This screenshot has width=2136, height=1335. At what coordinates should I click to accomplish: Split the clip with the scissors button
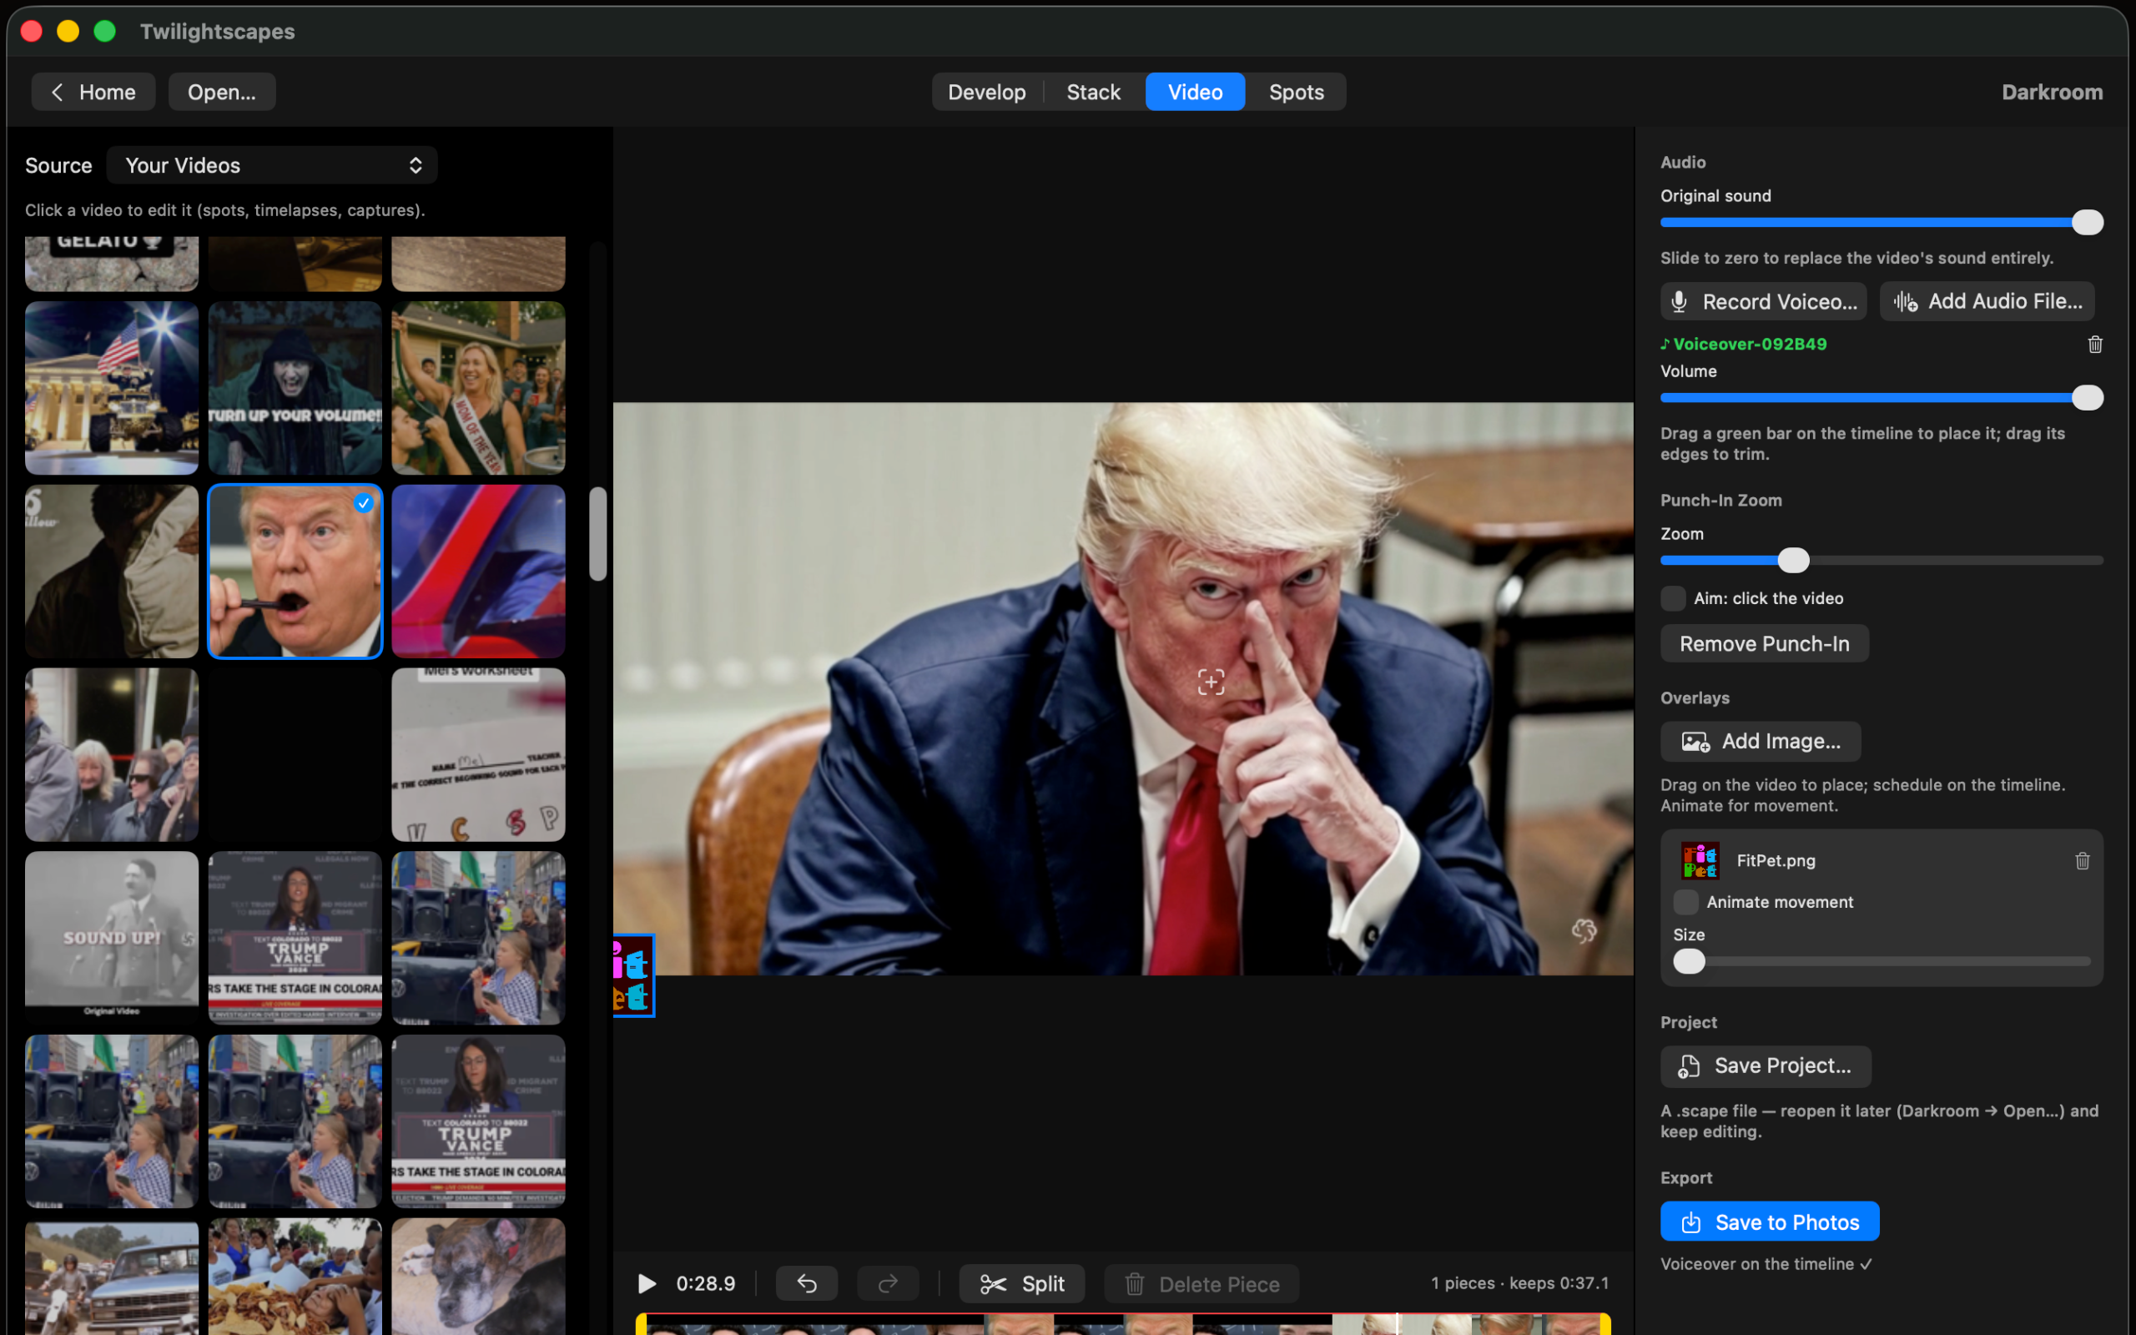click(x=1022, y=1283)
